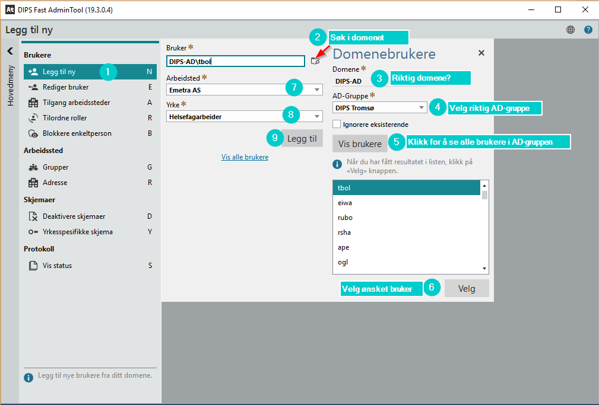599x405 pixels.
Task: Click the Tilordne roller icon
Action: [33, 118]
